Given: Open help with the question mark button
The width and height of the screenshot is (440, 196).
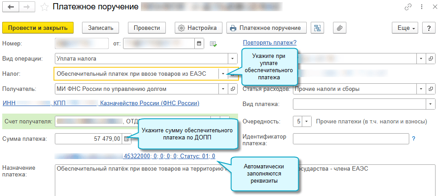Looking at the screenshot, I should [x=429, y=28].
